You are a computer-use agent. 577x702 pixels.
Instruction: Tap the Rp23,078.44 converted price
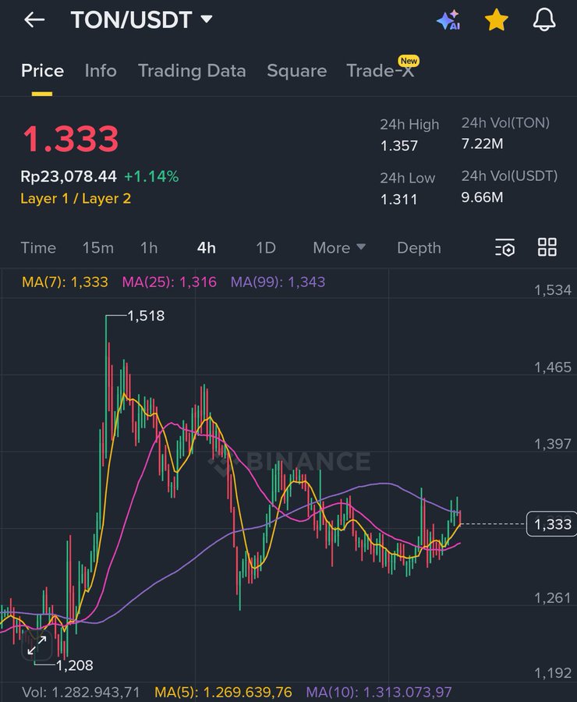coord(69,176)
